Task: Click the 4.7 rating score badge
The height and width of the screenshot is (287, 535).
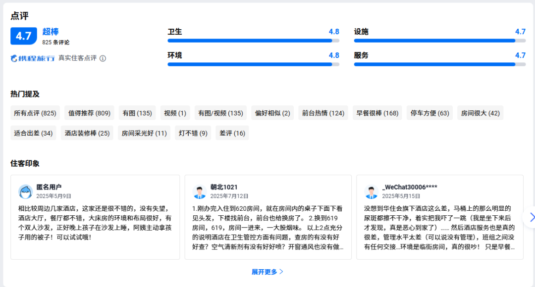Action: tap(24, 36)
